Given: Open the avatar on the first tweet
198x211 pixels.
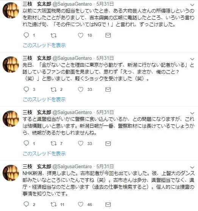Looking at the screenshot, I should point(11,10).
